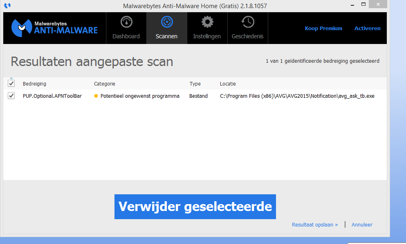Click the Malwarebytes Anti-Malware logo

pos(54,28)
